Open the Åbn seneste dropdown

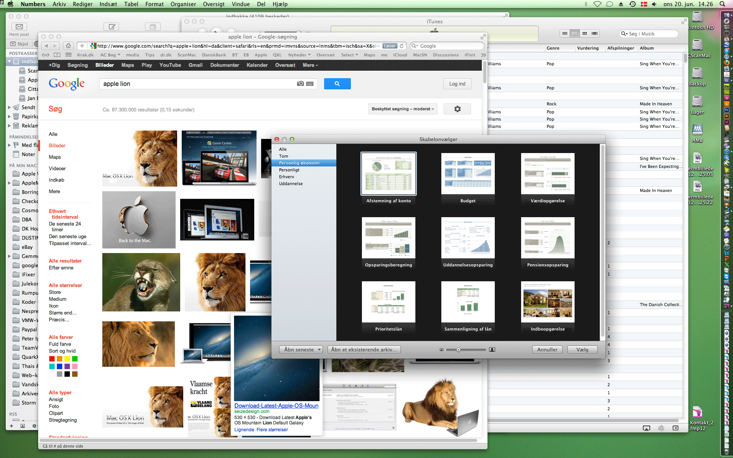[x=301, y=350]
